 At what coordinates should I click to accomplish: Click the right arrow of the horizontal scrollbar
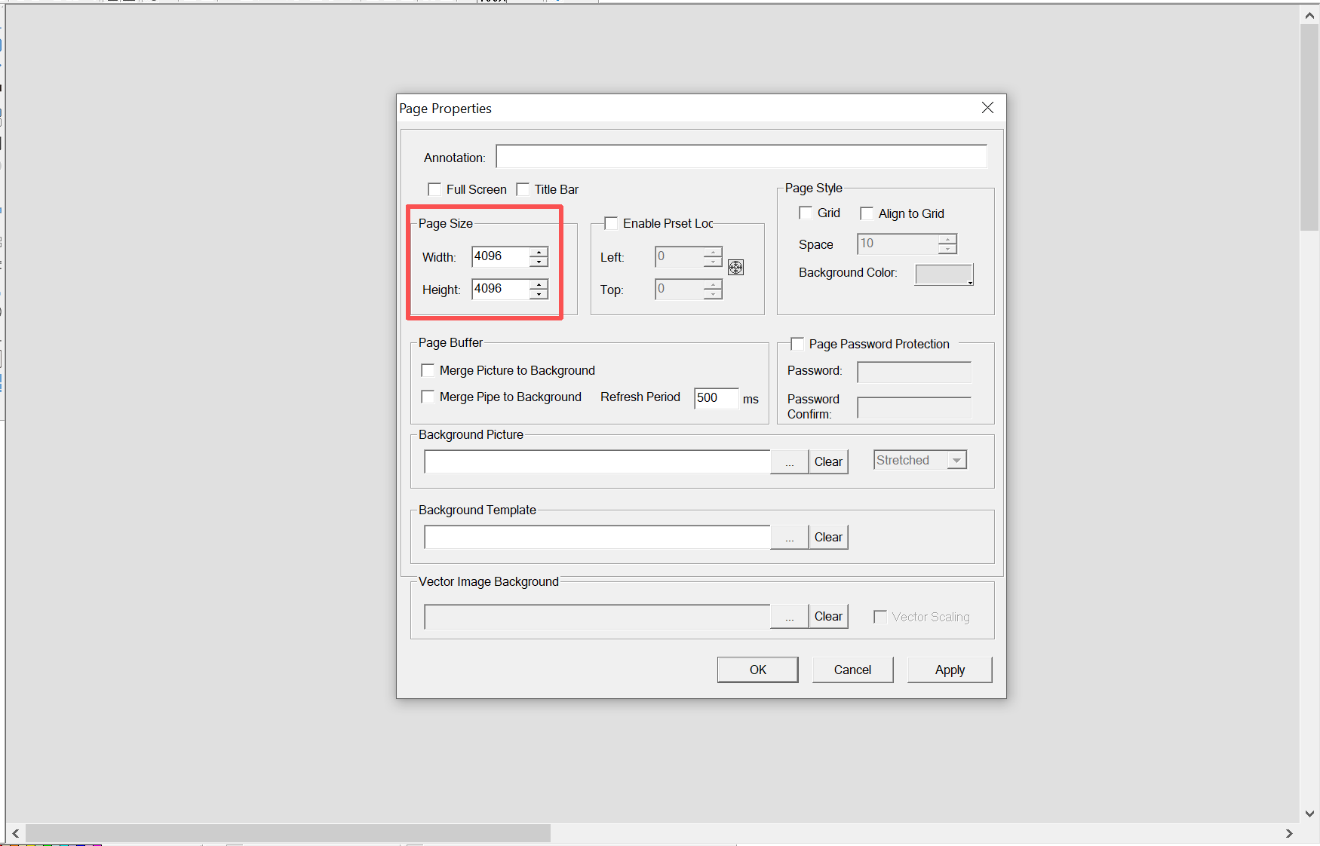click(1288, 833)
